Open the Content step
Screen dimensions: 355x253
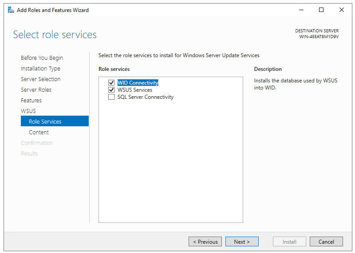(39, 132)
